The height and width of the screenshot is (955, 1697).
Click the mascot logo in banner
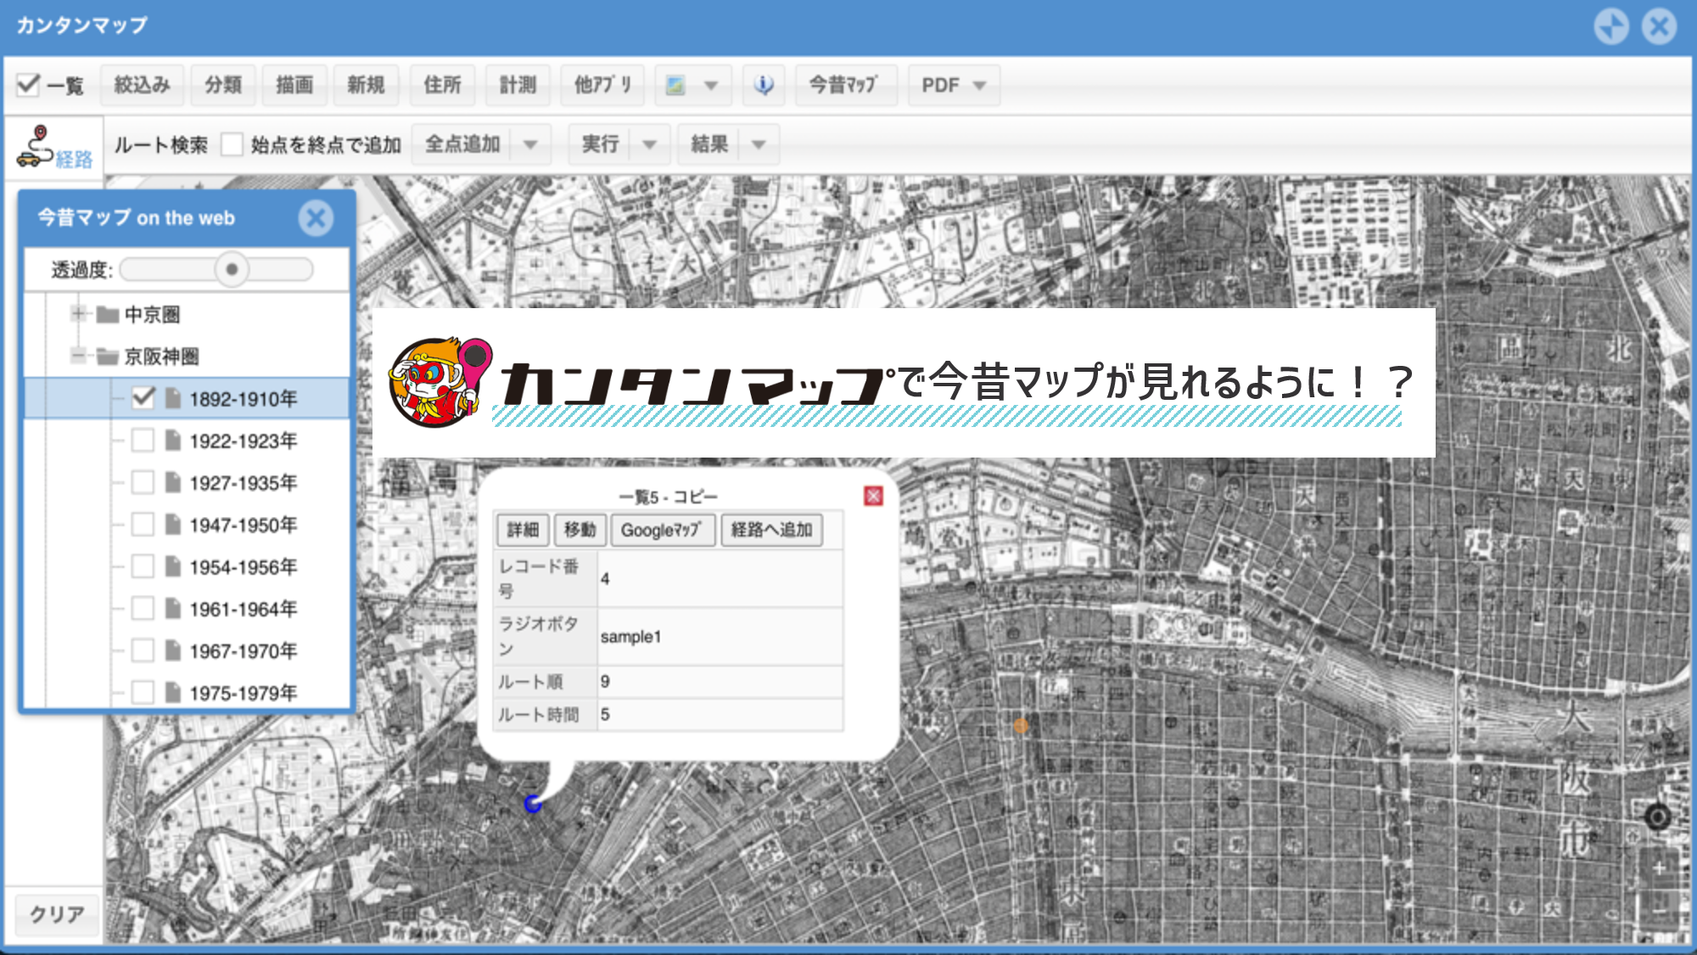[440, 381]
